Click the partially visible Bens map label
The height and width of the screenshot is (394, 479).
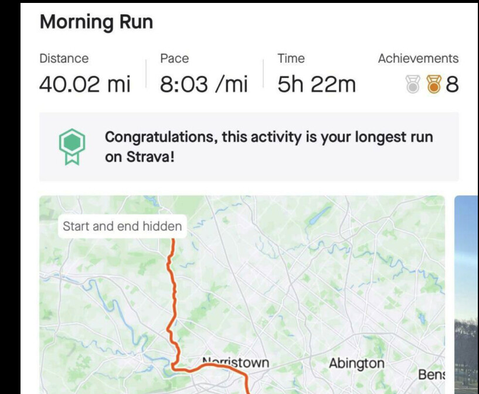click(x=432, y=374)
